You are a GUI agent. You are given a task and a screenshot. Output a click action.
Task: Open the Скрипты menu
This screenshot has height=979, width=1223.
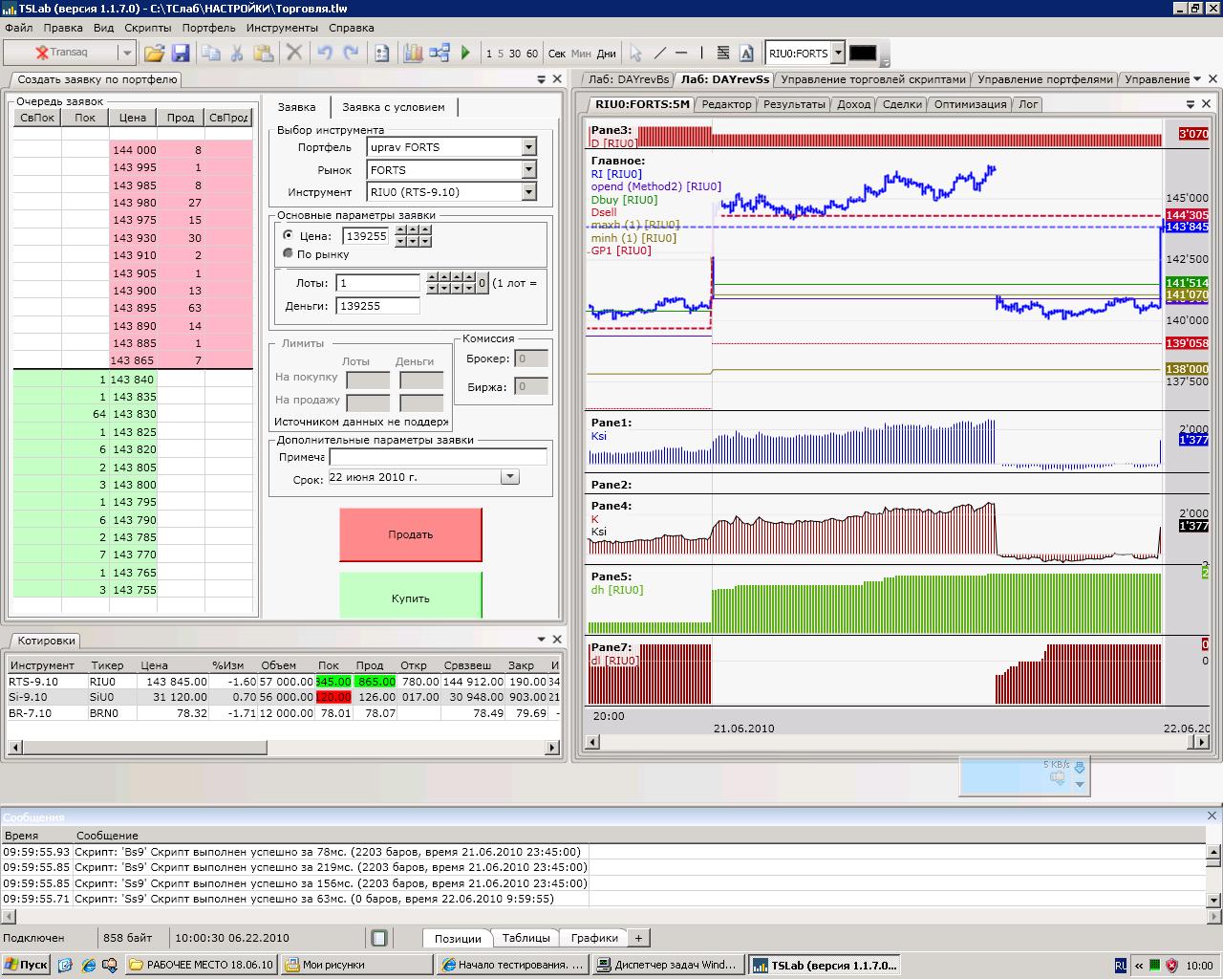(x=147, y=28)
